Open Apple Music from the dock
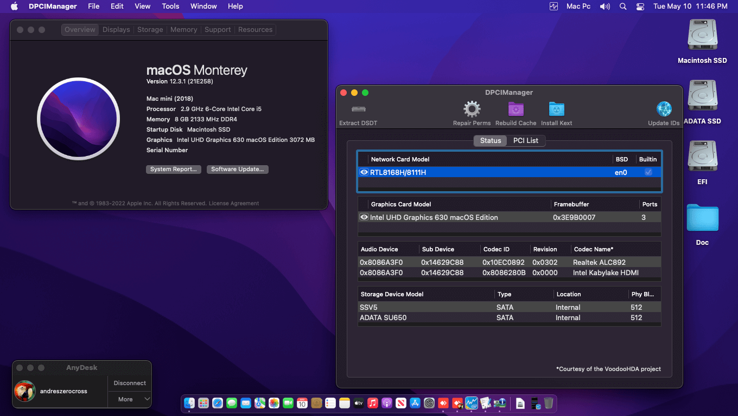This screenshot has height=416, width=738. pyautogui.click(x=372, y=403)
